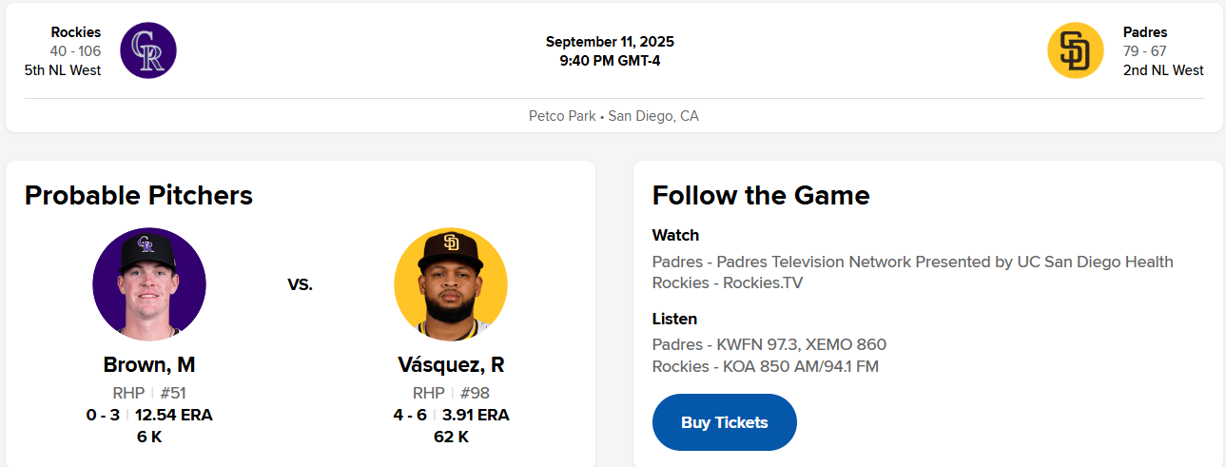Image resolution: width=1226 pixels, height=467 pixels.
Task: Select the Padres team name link
Action: pos(1145,32)
